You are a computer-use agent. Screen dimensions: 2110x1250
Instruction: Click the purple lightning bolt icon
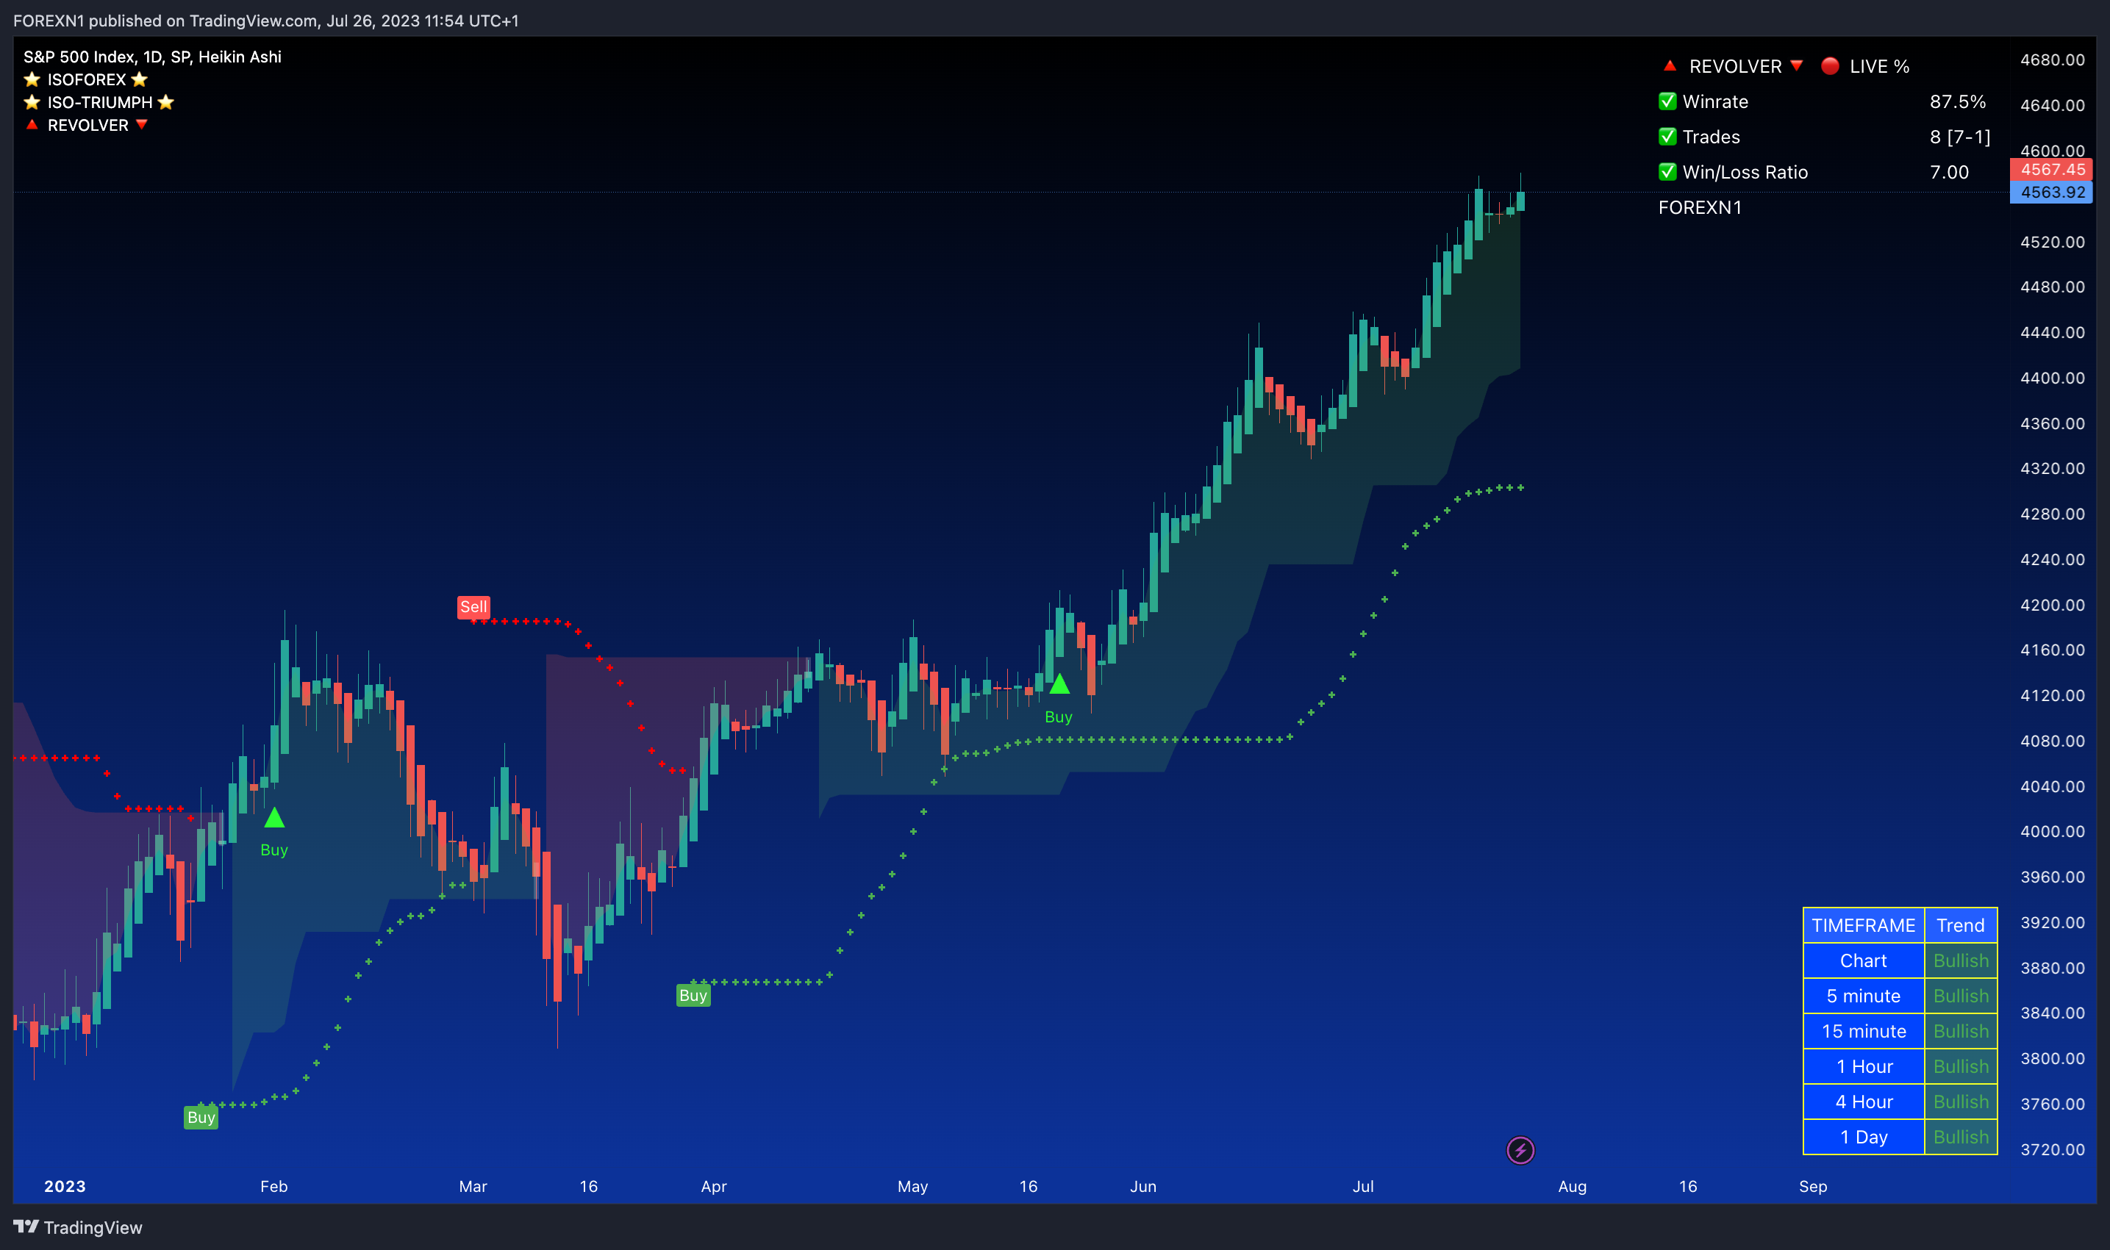tap(1520, 1150)
